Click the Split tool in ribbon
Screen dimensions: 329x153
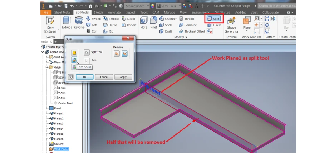pyautogui.click(x=213, y=19)
